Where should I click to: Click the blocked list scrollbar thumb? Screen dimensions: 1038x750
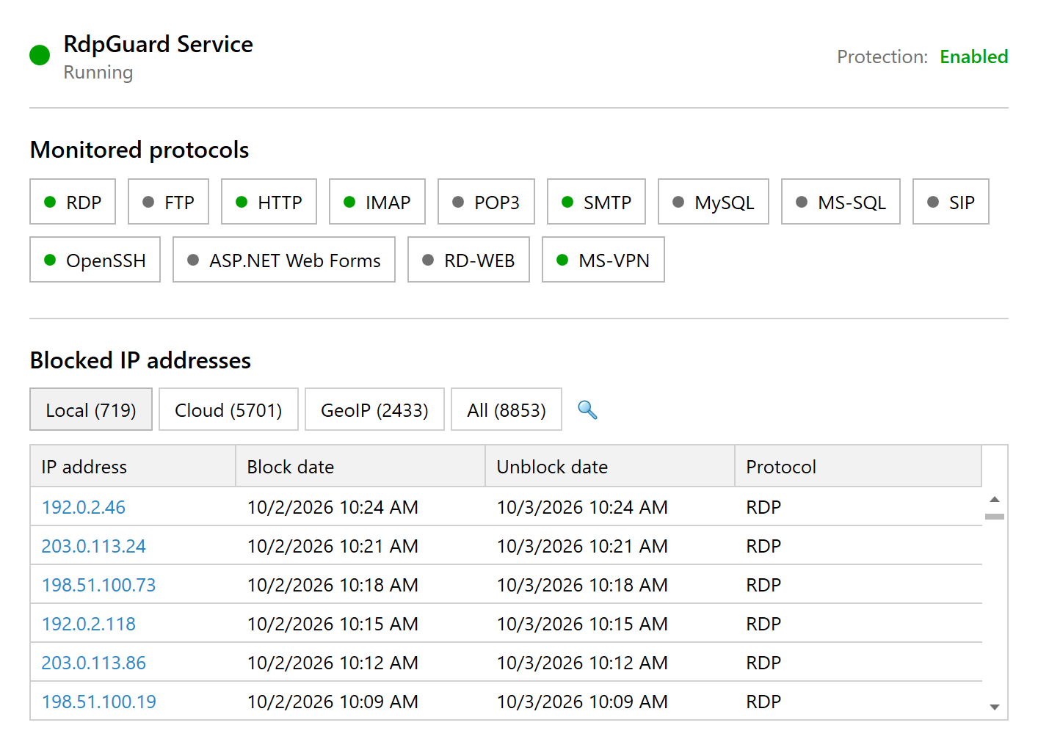(x=995, y=517)
